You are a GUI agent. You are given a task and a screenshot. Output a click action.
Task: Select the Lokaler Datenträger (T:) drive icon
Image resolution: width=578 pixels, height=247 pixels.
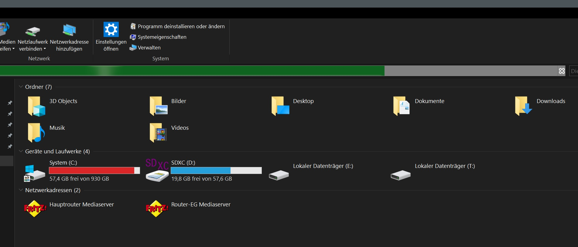(401, 175)
